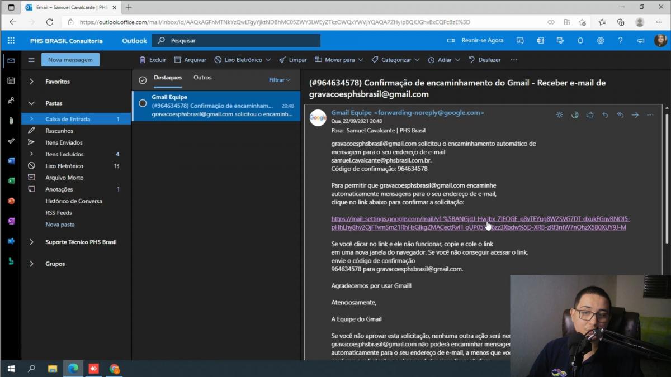Open the People contacts icon

[x=11, y=101]
